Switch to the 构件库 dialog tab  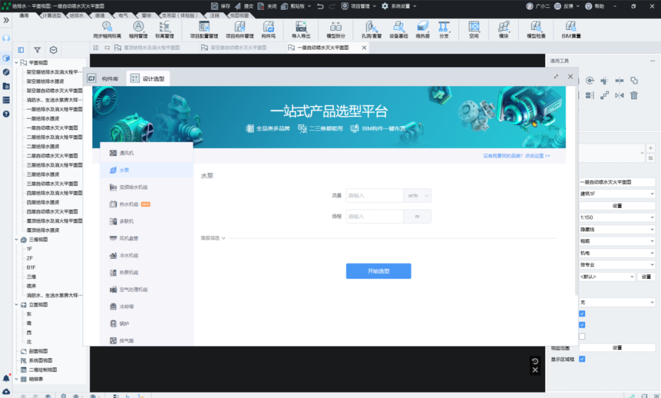click(x=104, y=78)
